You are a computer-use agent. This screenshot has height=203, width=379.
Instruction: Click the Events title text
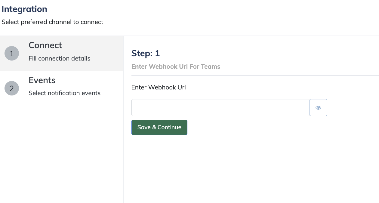click(42, 80)
